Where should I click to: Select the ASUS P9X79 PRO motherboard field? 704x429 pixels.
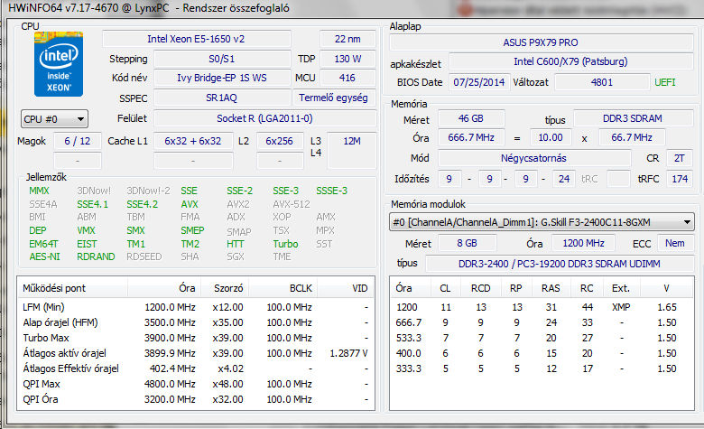point(541,42)
